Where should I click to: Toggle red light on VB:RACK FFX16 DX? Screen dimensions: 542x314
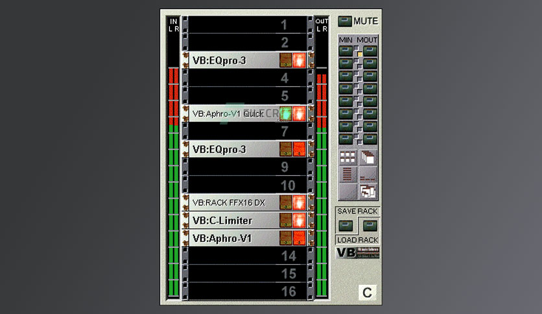click(300, 202)
